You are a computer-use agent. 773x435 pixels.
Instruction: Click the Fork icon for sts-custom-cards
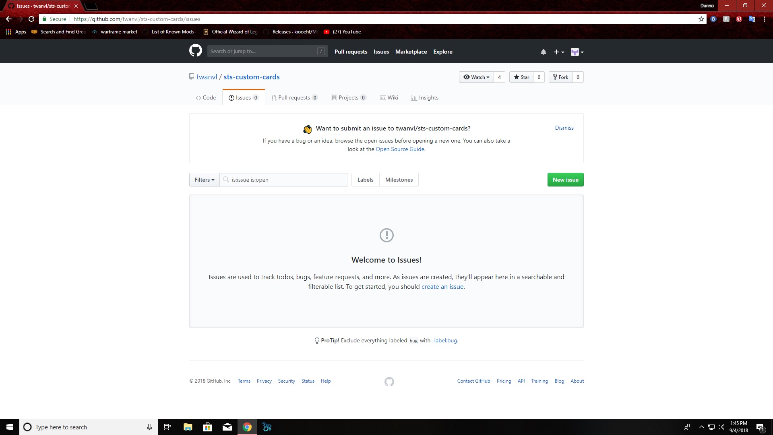point(555,77)
